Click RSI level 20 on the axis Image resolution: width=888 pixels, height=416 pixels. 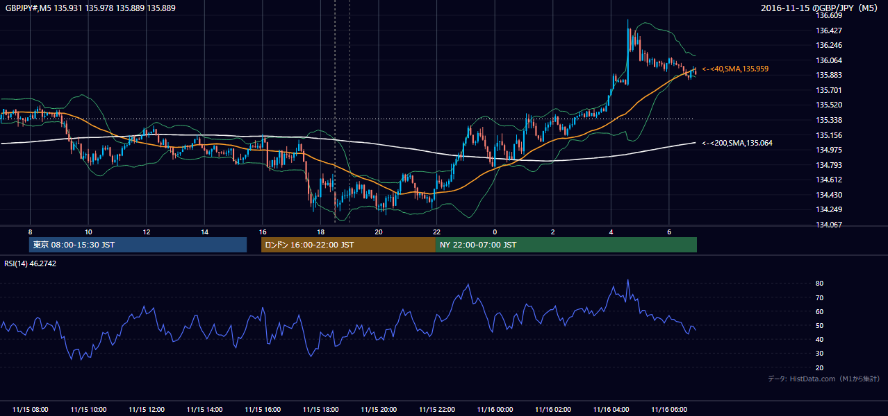click(820, 367)
